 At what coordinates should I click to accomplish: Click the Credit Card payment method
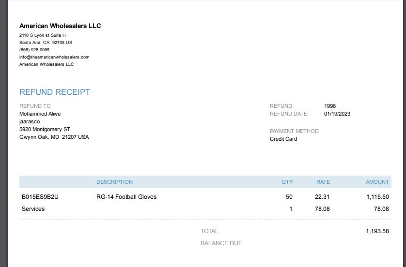tap(283, 139)
